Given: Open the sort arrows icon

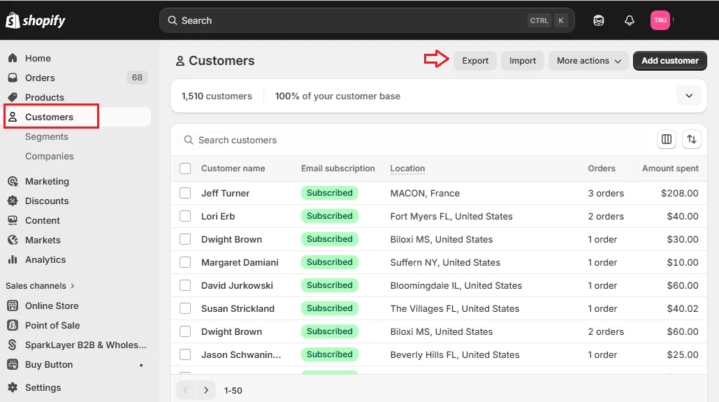Looking at the screenshot, I should click(x=692, y=139).
